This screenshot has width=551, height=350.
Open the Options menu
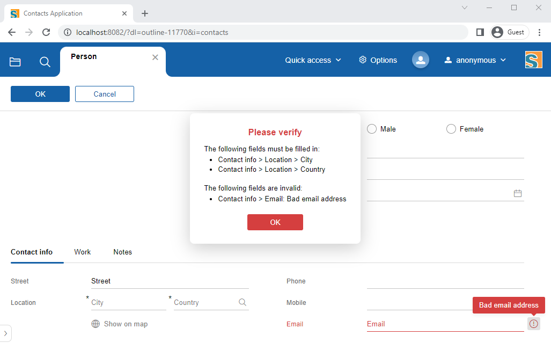tap(378, 60)
